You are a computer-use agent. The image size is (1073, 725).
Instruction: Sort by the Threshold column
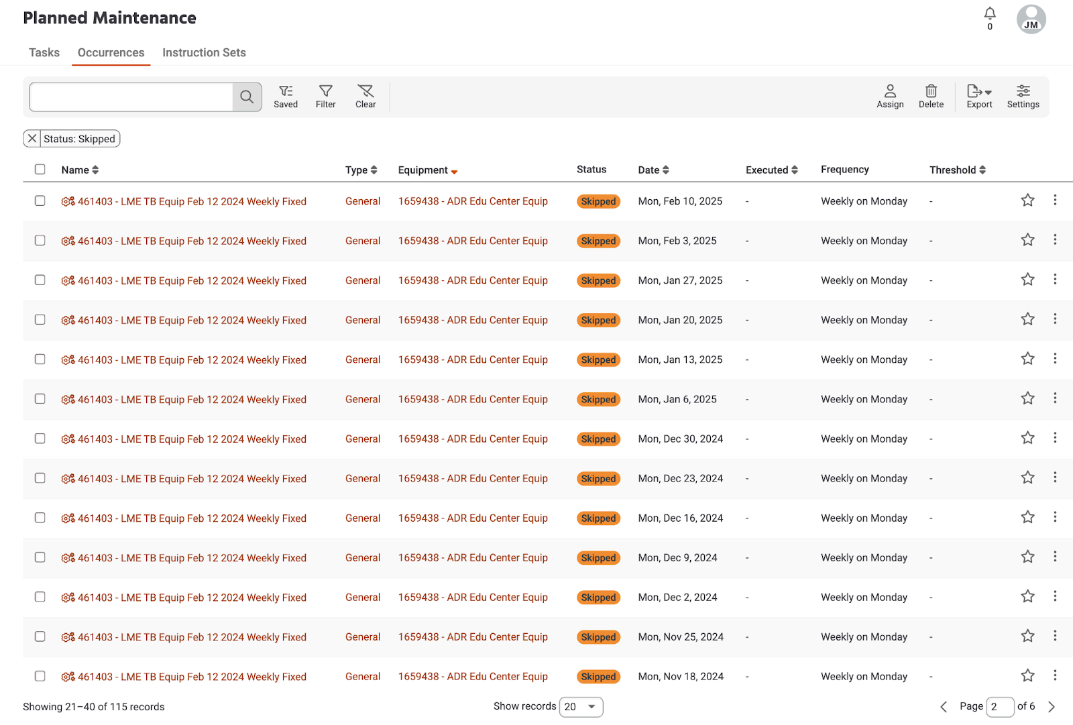pyautogui.click(x=958, y=170)
